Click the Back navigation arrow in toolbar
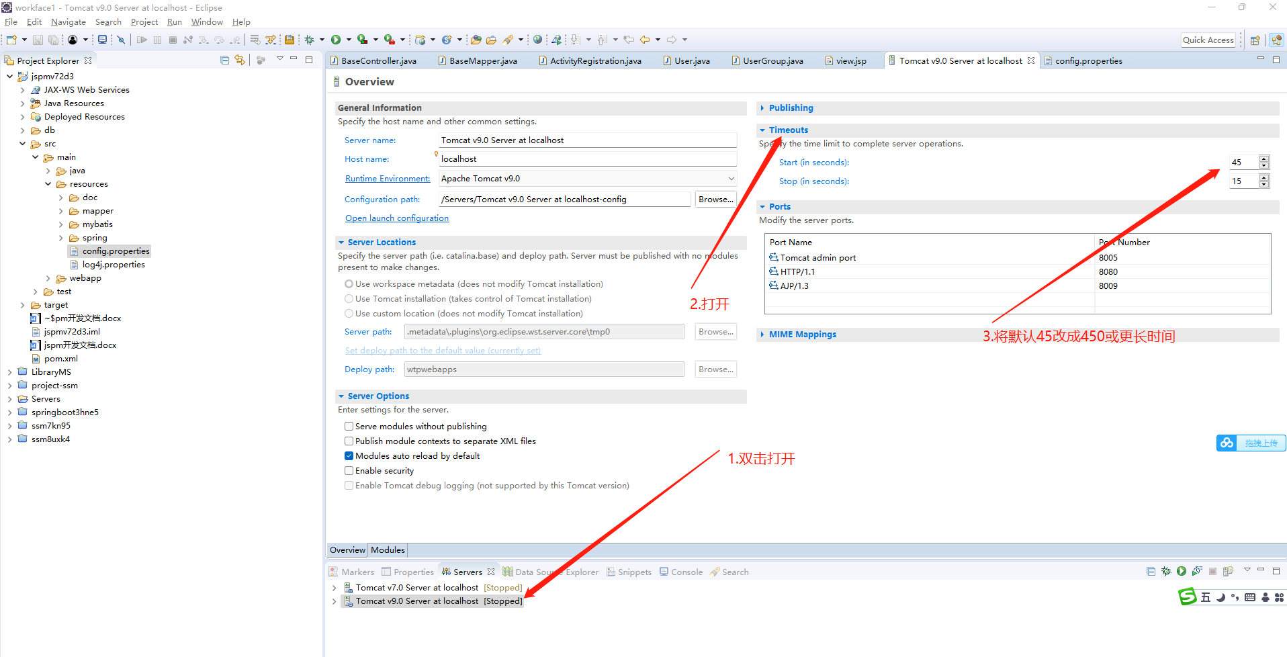 click(645, 40)
